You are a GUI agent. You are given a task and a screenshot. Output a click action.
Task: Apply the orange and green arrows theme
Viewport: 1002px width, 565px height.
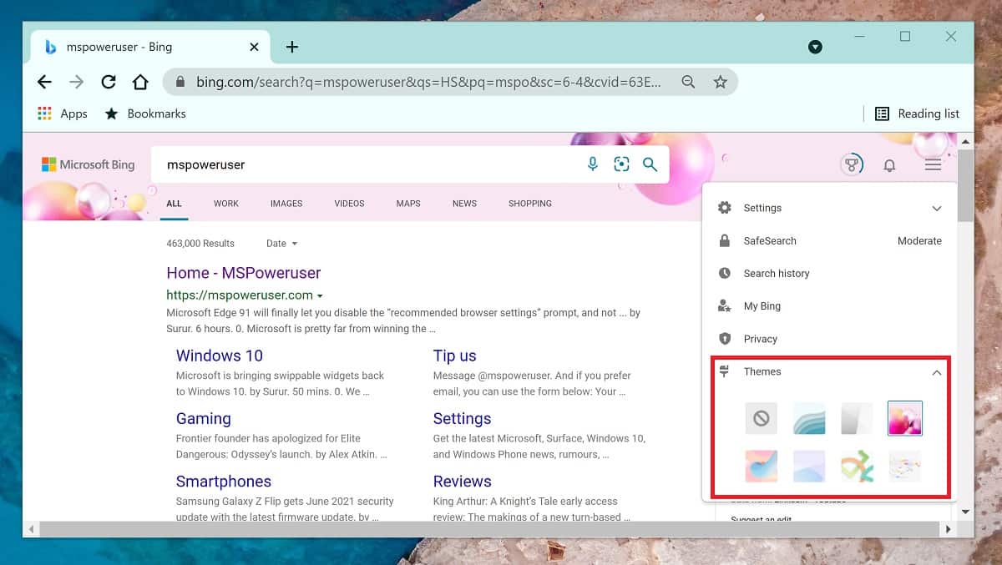[857, 467]
